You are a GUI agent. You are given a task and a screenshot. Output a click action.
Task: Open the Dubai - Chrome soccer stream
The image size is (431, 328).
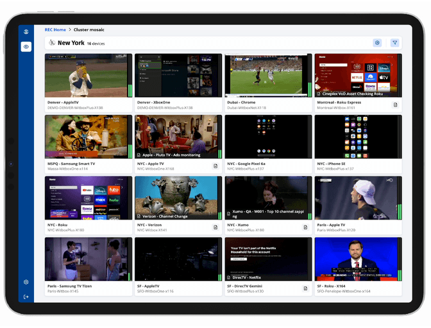(266, 75)
